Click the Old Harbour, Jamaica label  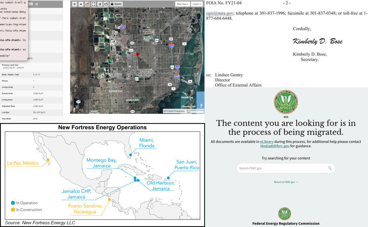click(x=161, y=185)
